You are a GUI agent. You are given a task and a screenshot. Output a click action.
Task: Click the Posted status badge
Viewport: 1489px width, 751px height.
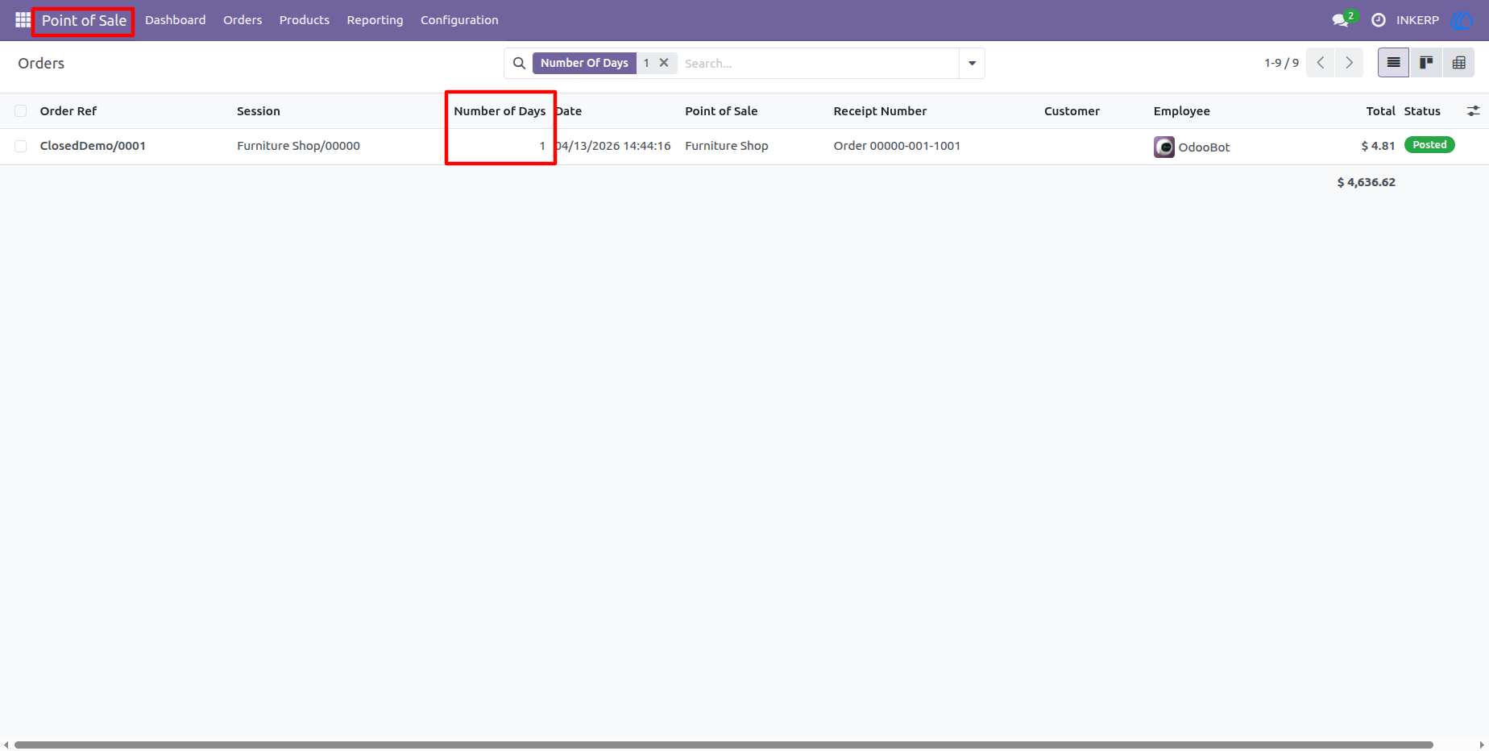point(1429,145)
